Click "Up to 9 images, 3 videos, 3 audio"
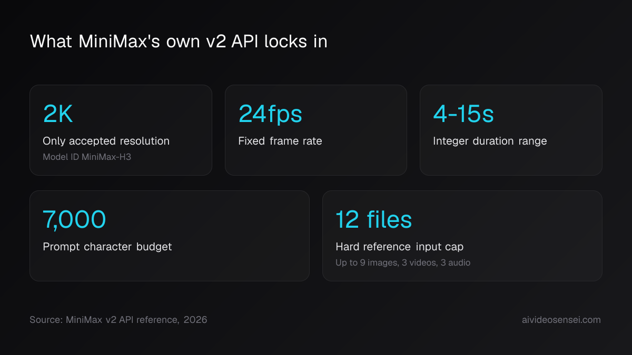 (403, 262)
